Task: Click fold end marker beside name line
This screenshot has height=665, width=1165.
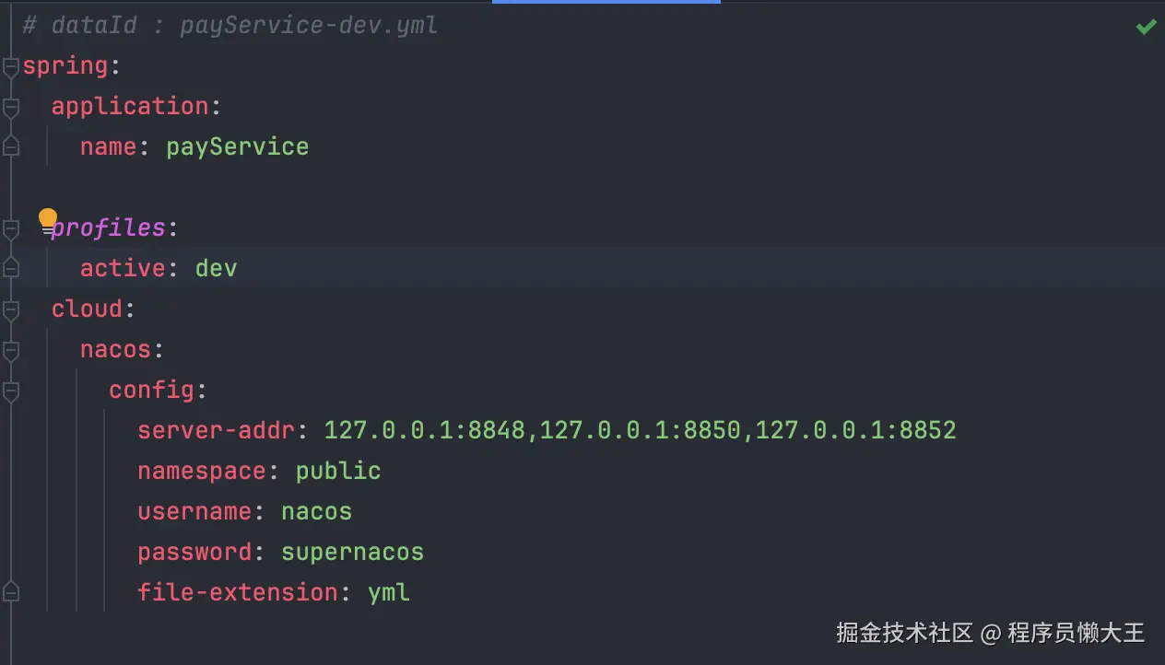Action: point(10,146)
